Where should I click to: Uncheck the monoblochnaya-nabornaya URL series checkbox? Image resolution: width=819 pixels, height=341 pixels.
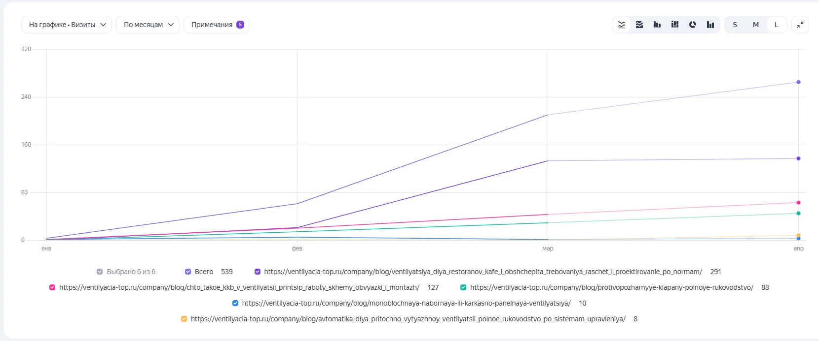point(235,303)
